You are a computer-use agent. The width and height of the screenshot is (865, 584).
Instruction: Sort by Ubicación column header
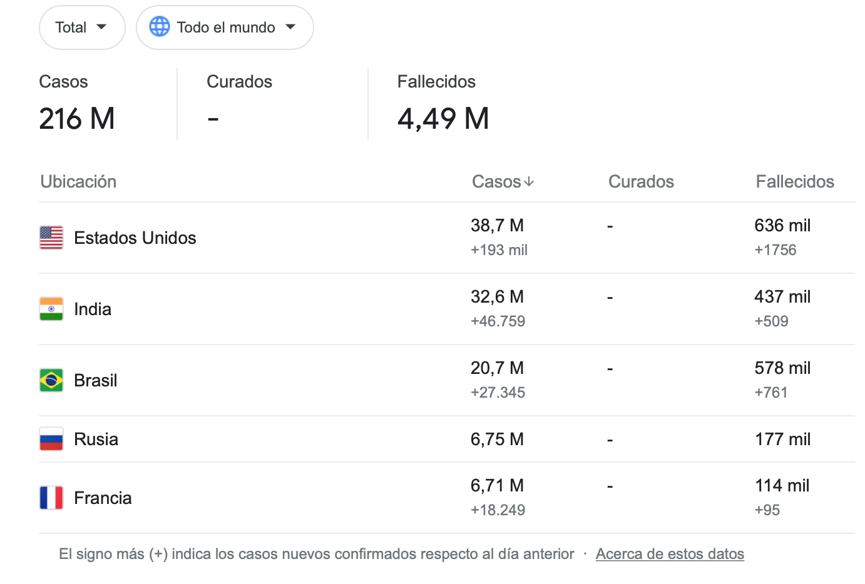pyautogui.click(x=78, y=182)
